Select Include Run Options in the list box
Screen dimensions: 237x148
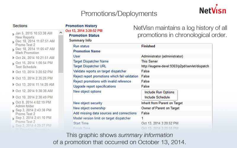click(x=159, y=92)
